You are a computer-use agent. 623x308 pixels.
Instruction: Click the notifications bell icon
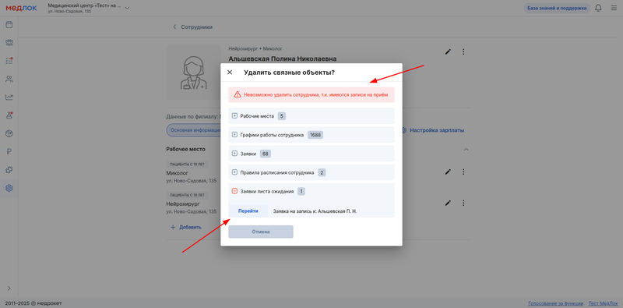598,8
